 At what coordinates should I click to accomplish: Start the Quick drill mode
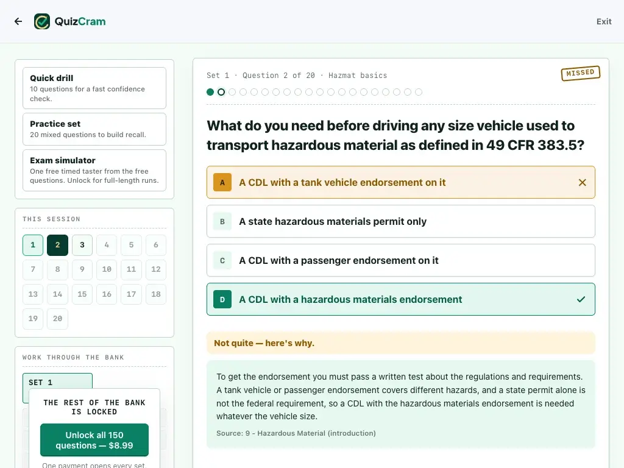point(94,88)
